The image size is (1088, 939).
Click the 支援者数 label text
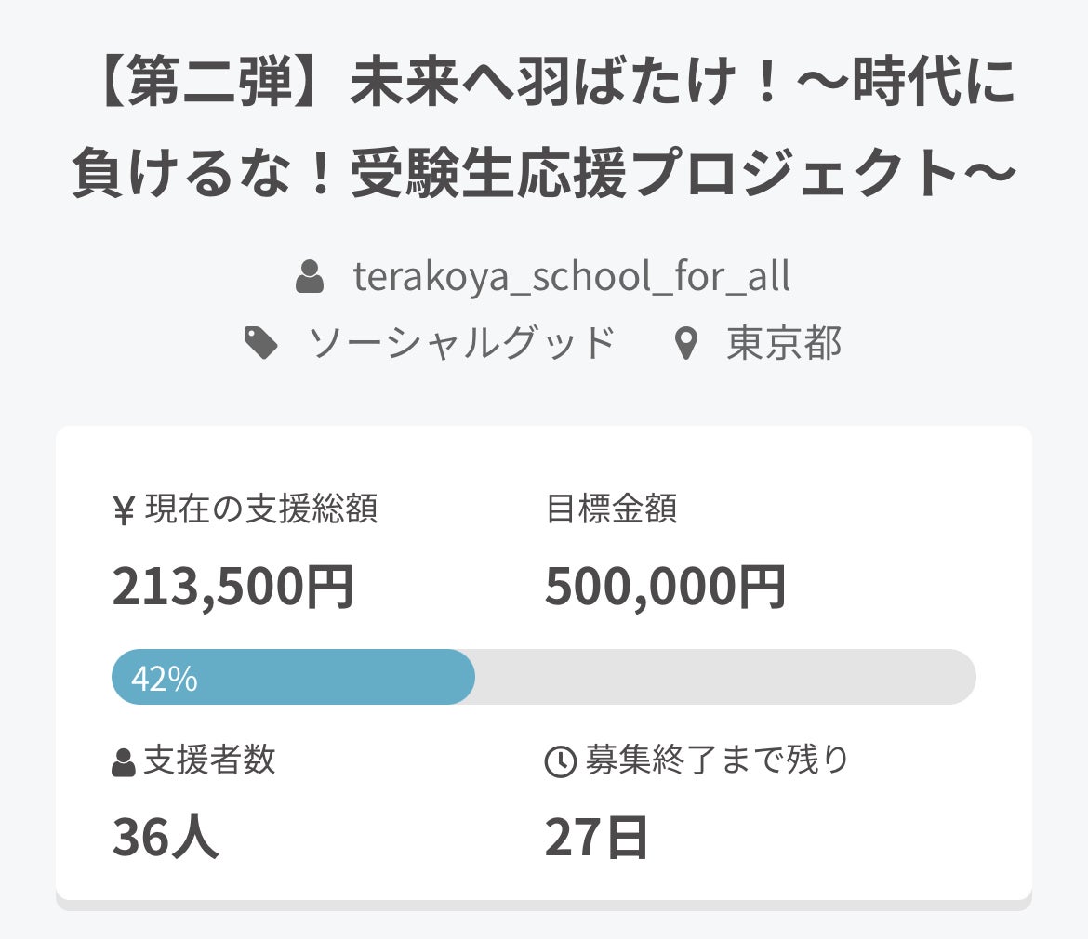pos(209,760)
